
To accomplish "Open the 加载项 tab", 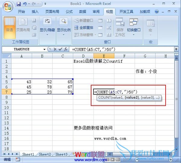I will [x=145, y=11].
